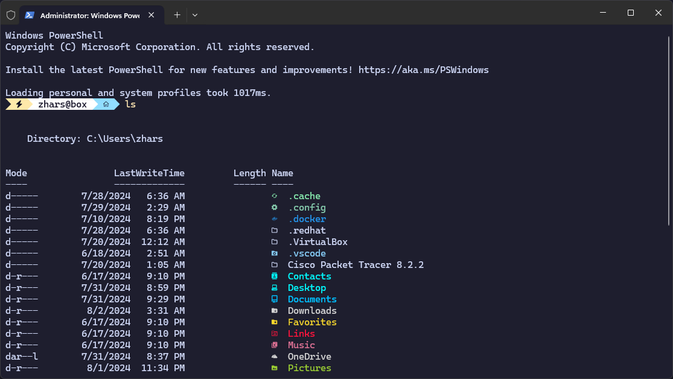Click the Links directory name

301,334
